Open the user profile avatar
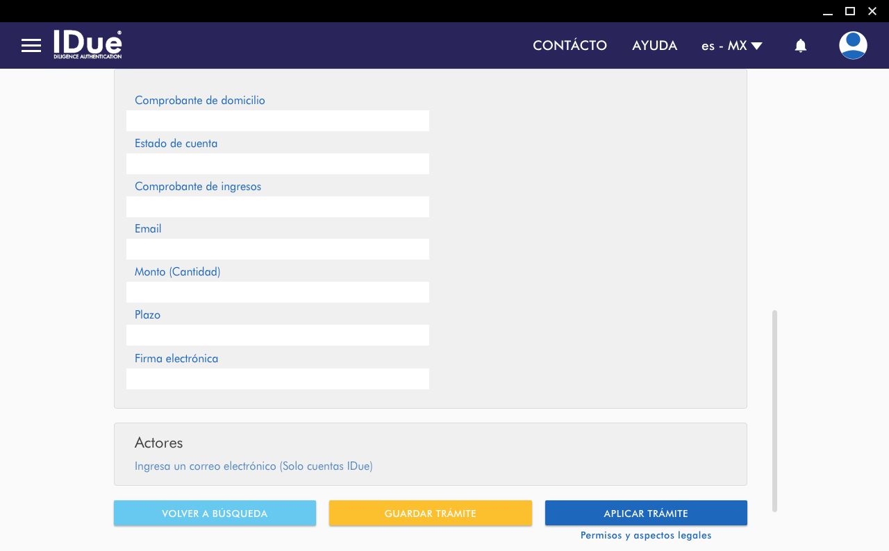Image resolution: width=889 pixels, height=551 pixels. click(x=852, y=46)
